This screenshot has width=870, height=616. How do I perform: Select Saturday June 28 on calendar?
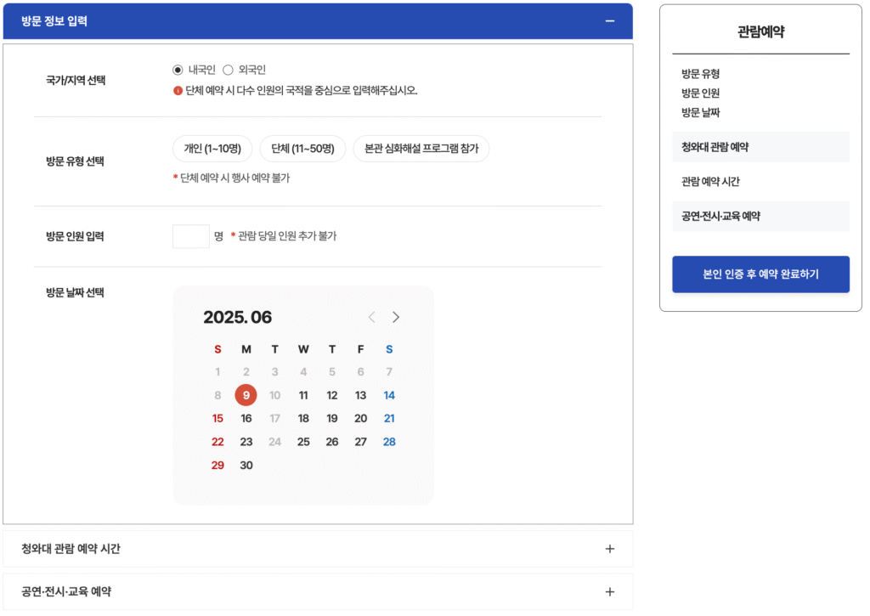pyautogui.click(x=389, y=442)
